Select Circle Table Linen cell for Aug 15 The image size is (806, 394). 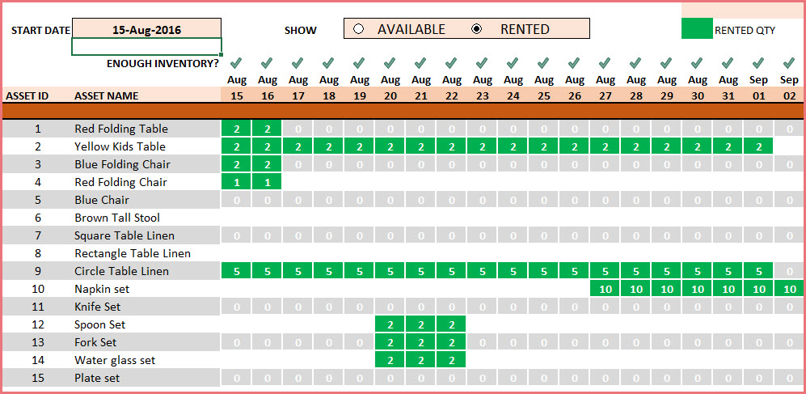point(236,271)
